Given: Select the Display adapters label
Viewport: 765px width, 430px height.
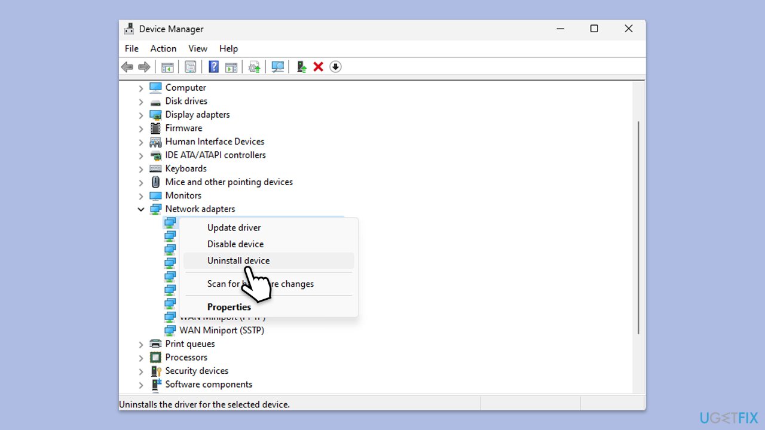Looking at the screenshot, I should [197, 115].
